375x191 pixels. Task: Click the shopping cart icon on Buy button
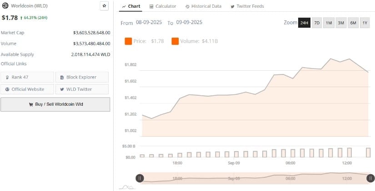31,104
